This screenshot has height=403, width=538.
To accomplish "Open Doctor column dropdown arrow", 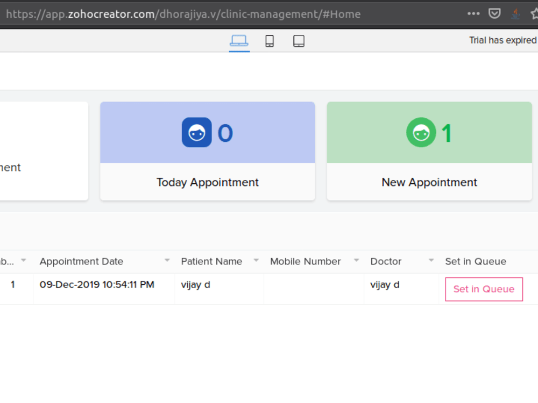I will [x=431, y=261].
